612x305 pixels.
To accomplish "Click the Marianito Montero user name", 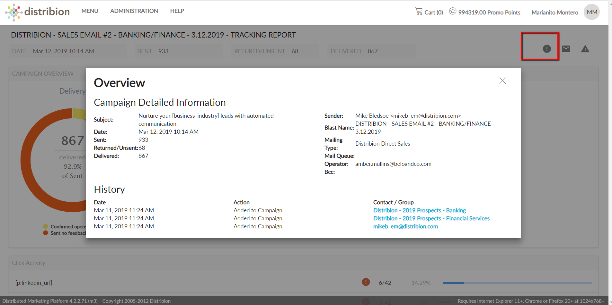I will click(x=555, y=13).
